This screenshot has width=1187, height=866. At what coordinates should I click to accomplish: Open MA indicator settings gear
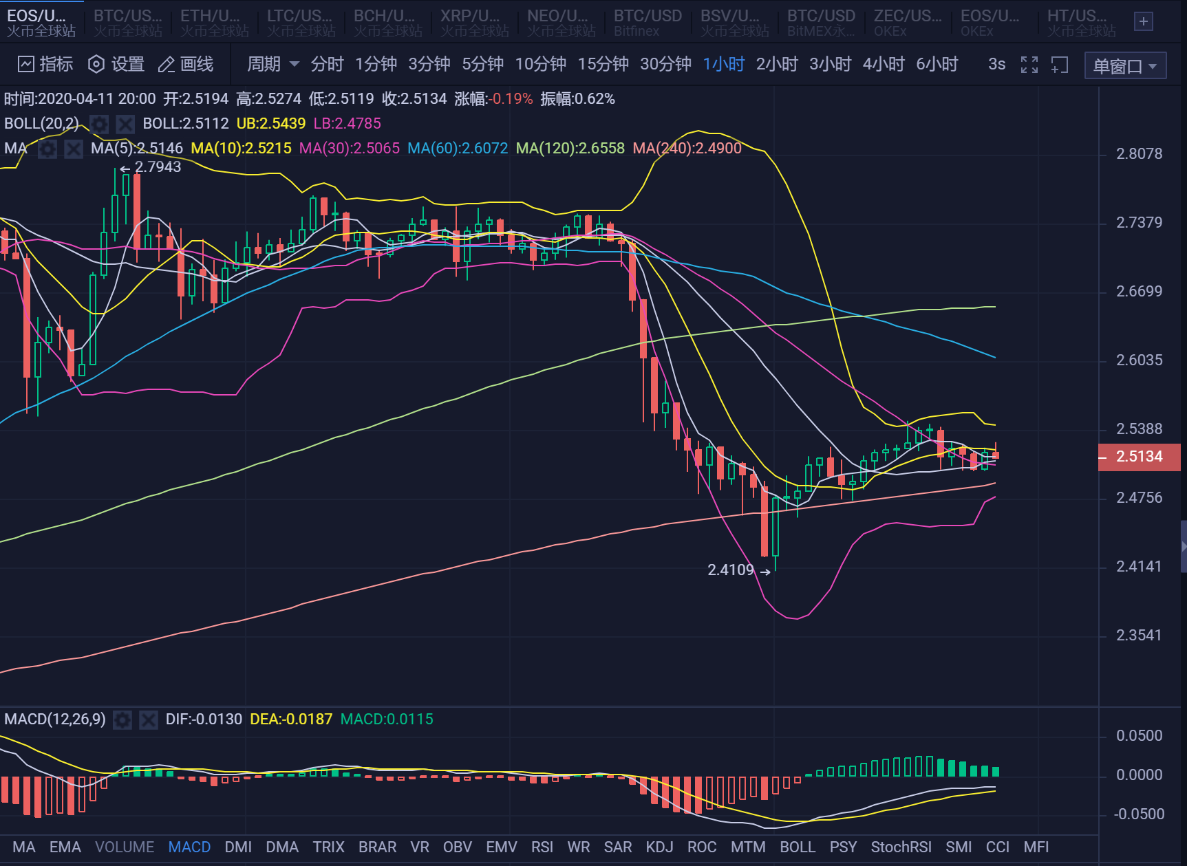[x=47, y=149]
